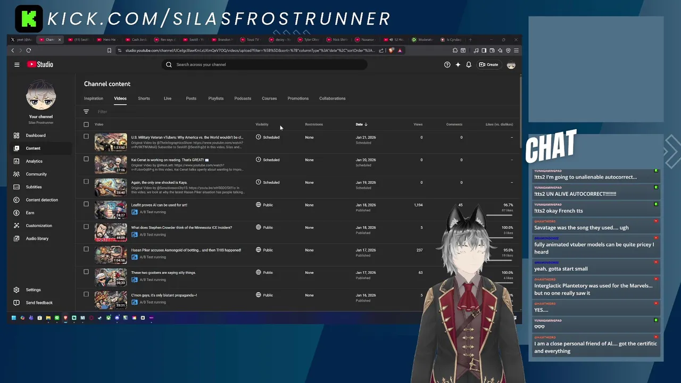Open Content detection in the sidebar
This screenshot has height=383, width=681.
(x=41, y=200)
